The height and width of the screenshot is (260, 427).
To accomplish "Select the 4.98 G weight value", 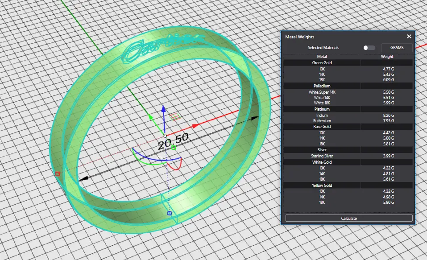I will click(x=389, y=197).
